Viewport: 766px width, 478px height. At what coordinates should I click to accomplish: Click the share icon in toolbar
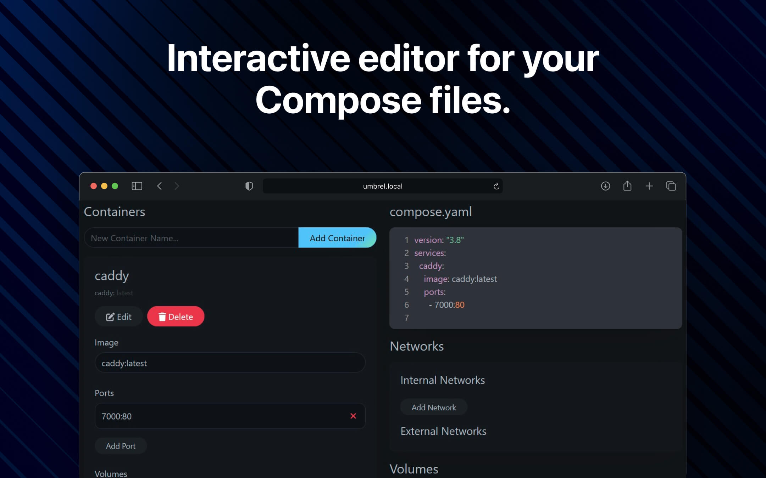[627, 186]
